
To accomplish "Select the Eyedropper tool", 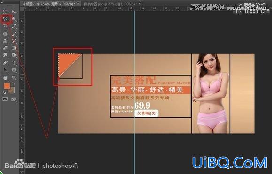I will [x=14, y=26].
